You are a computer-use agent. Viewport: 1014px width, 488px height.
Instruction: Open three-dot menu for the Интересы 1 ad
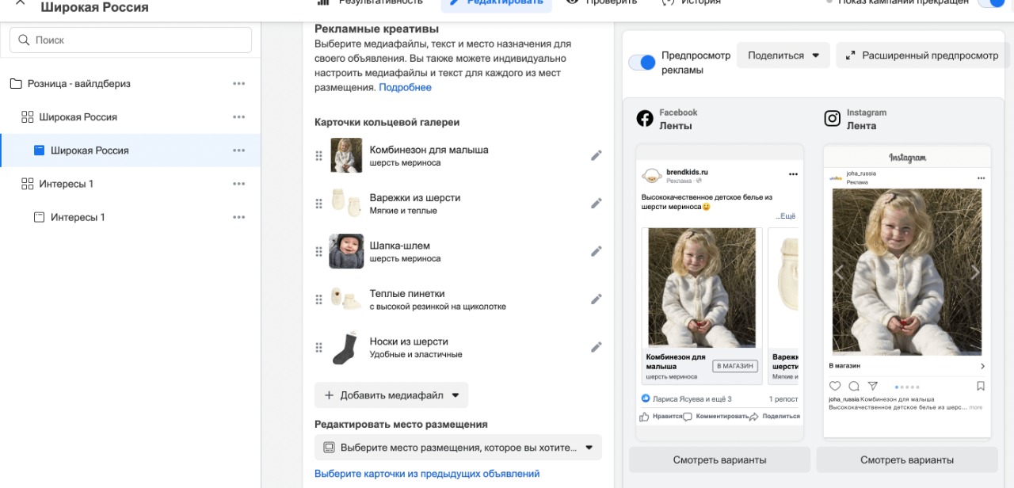point(238,217)
